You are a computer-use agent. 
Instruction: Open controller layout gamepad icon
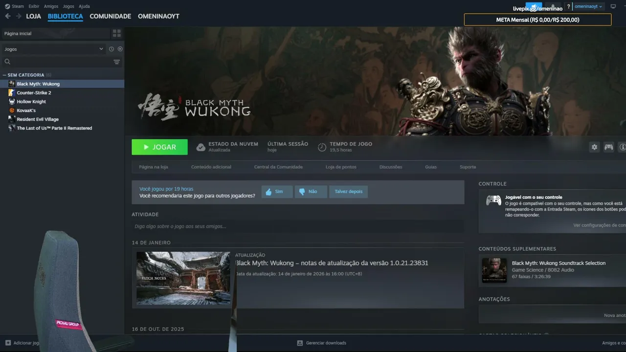tap(608, 147)
